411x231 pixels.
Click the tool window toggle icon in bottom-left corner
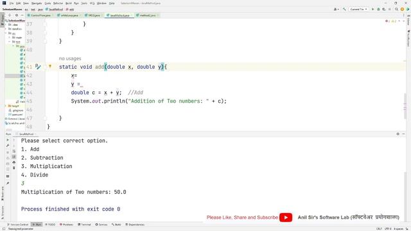coord(4,228)
